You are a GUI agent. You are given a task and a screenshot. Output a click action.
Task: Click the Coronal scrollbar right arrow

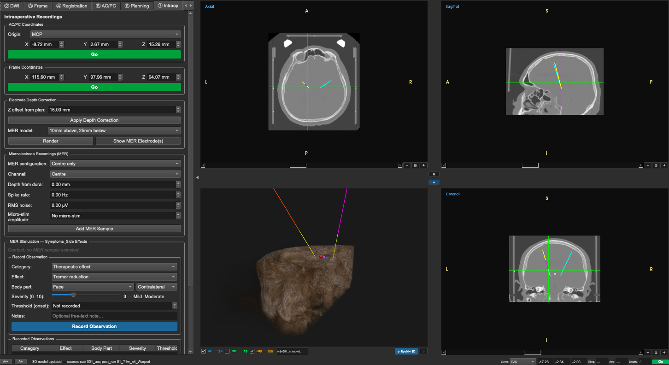tap(641, 353)
